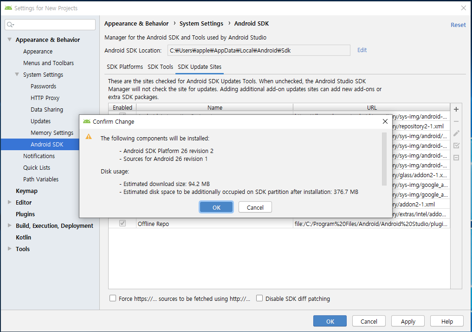Click the Enabled column header
Viewport: 472px width, 332px height.
[x=122, y=107]
